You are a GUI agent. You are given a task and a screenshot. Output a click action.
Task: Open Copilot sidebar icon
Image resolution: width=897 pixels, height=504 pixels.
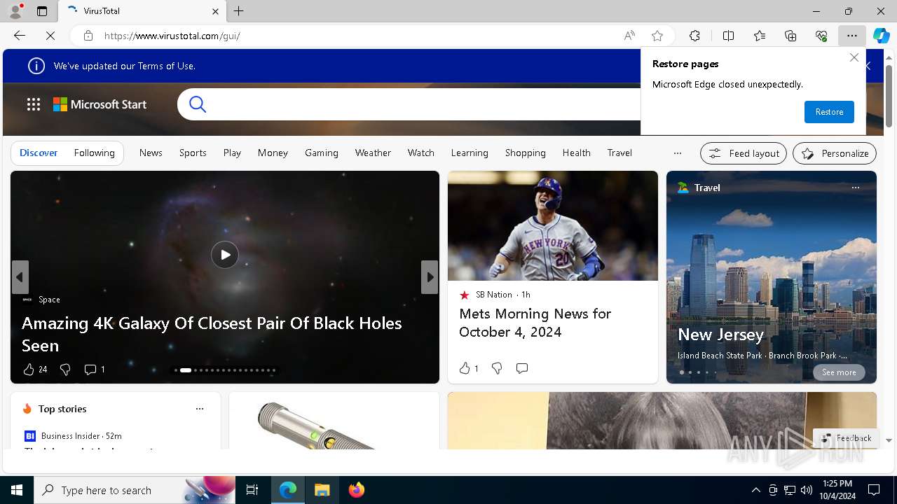(882, 36)
